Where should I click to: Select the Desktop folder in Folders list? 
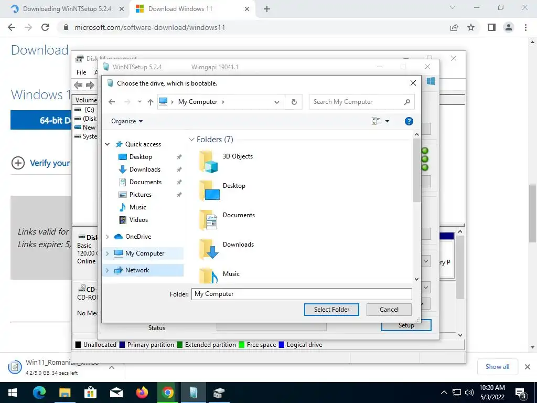(222, 190)
